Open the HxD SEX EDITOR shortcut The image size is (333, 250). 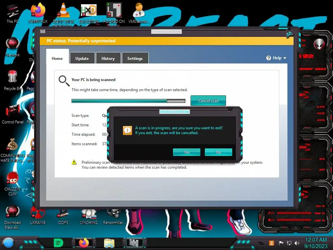[x=89, y=13]
